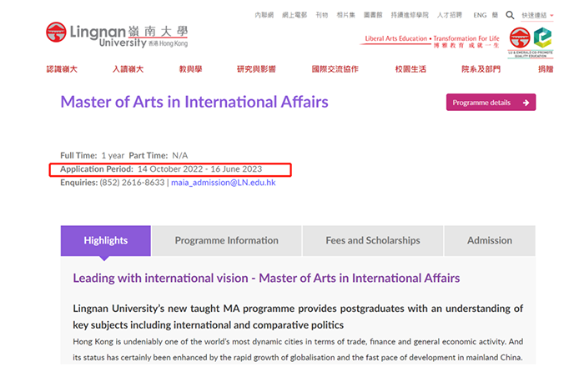Open 入讀嶺大 admissions menu
The height and width of the screenshot is (372, 584).
(x=128, y=69)
